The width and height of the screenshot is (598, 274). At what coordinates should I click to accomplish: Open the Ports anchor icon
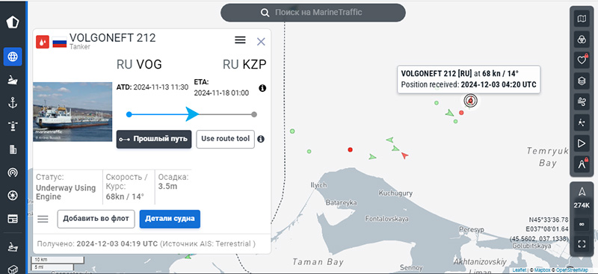pos(13,103)
